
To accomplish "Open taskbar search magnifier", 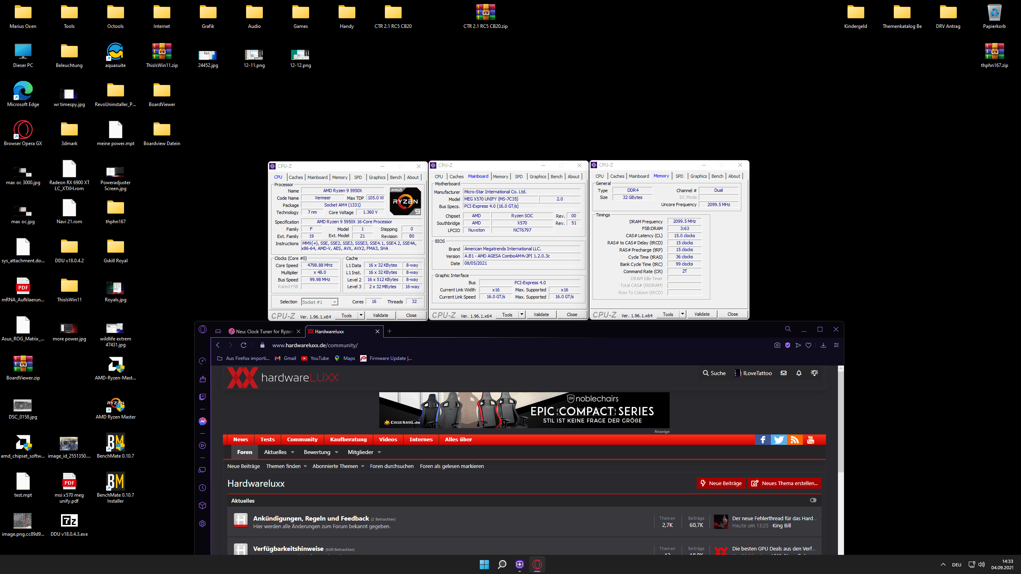I will [502, 564].
